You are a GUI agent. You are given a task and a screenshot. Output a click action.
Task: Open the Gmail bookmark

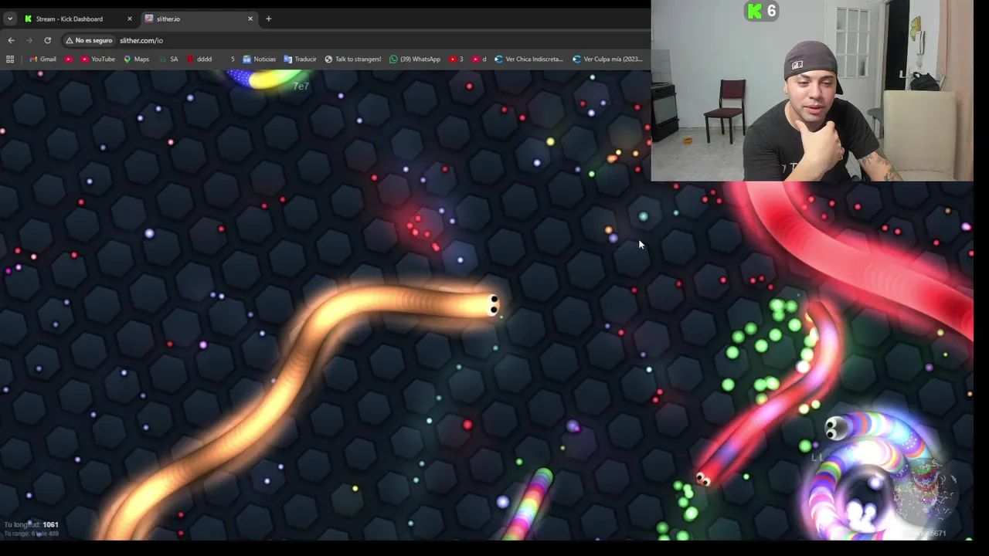click(x=42, y=59)
